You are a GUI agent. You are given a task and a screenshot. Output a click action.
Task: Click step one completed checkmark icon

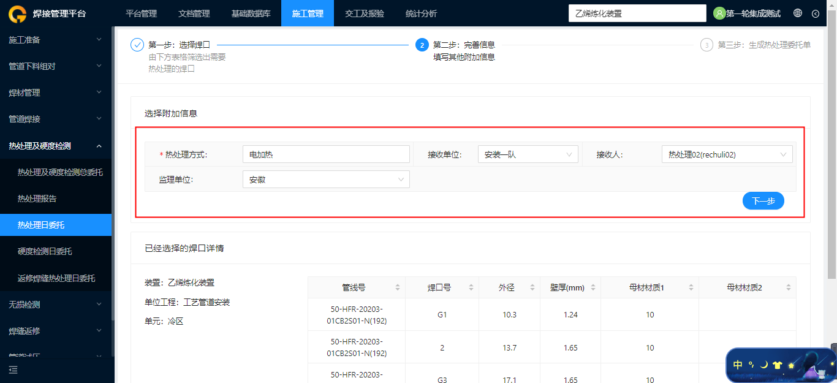coord(137,45)
